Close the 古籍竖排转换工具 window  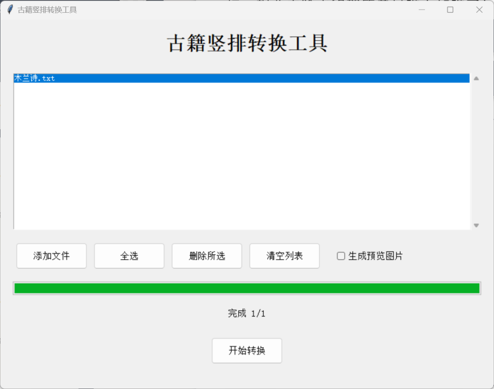click(x=479, y=9)
